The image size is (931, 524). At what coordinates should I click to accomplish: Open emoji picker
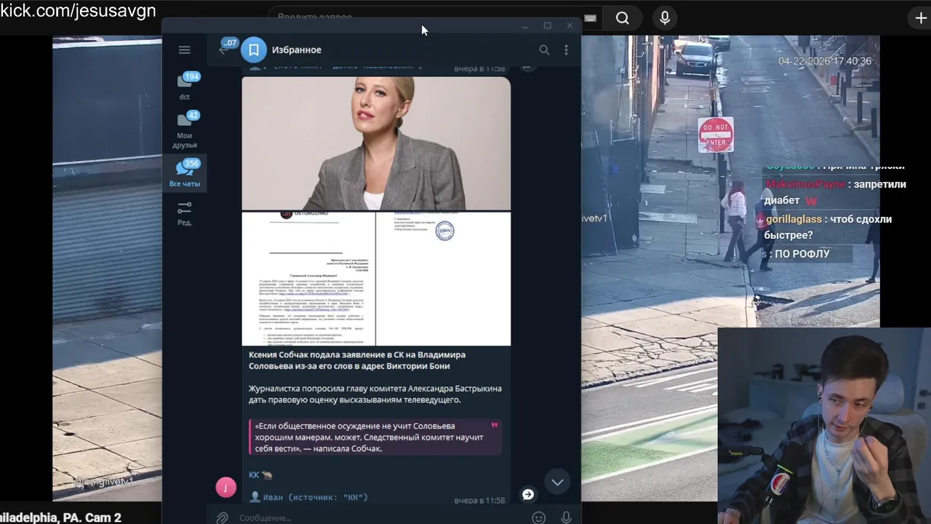tap(539, 517)
